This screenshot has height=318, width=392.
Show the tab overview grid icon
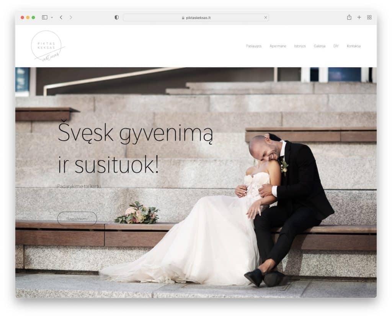tap(369, 17)
